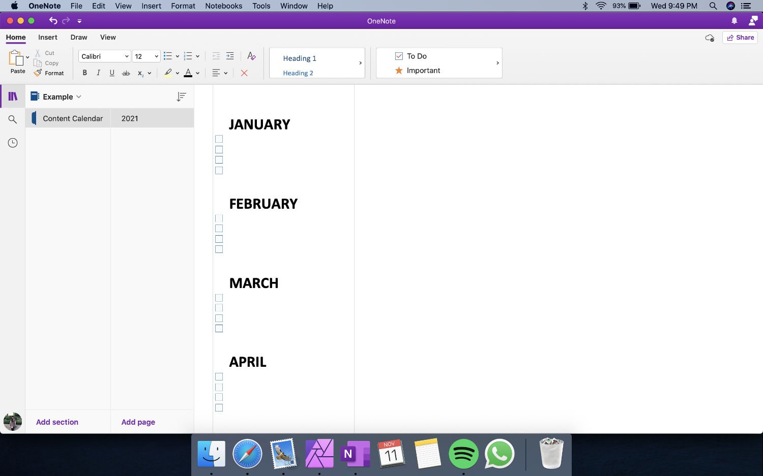763x476 pixels.
Task: Select the 2021 page
Action: pyautogui.click(x=152, y=118)
